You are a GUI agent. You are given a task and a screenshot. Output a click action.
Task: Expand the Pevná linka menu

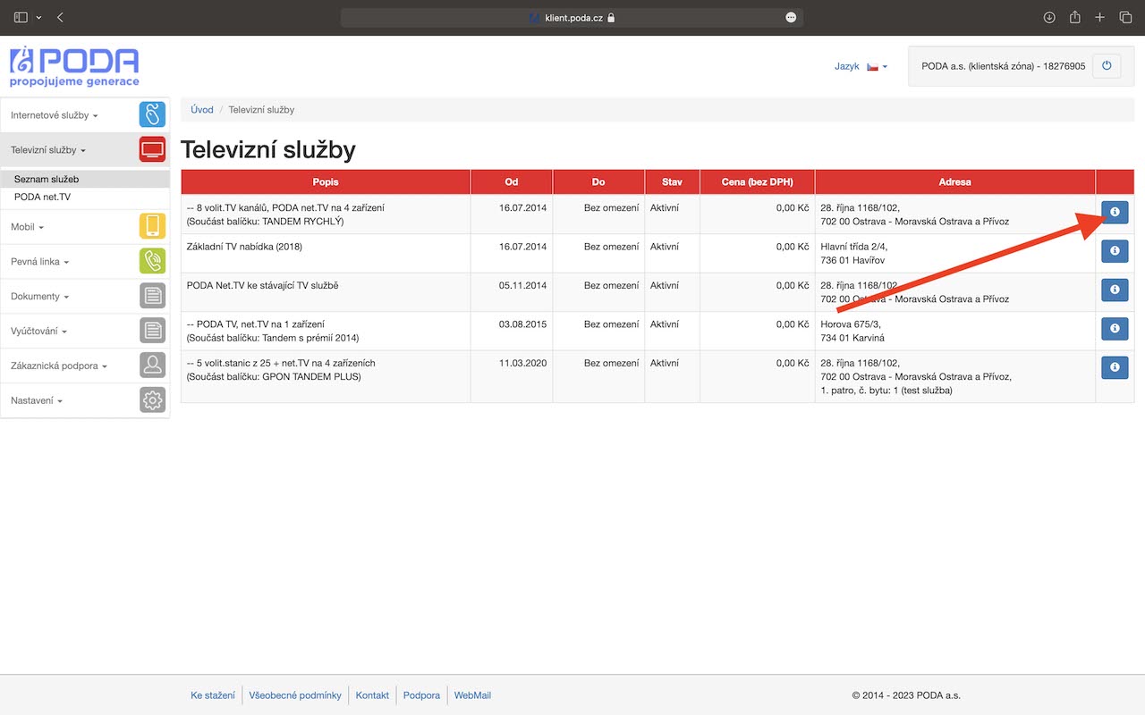(x=39, y=262)
